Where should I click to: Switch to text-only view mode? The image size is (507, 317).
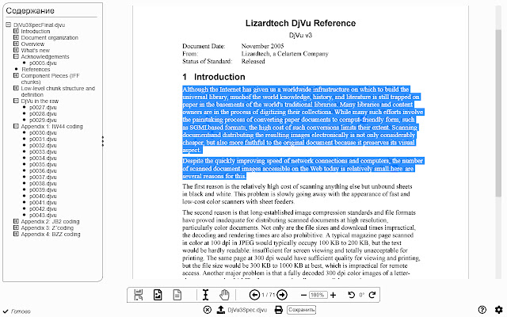click(177, 295)
